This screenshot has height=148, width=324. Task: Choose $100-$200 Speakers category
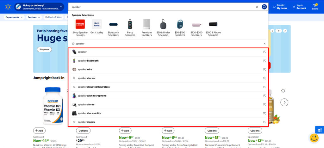196,28
